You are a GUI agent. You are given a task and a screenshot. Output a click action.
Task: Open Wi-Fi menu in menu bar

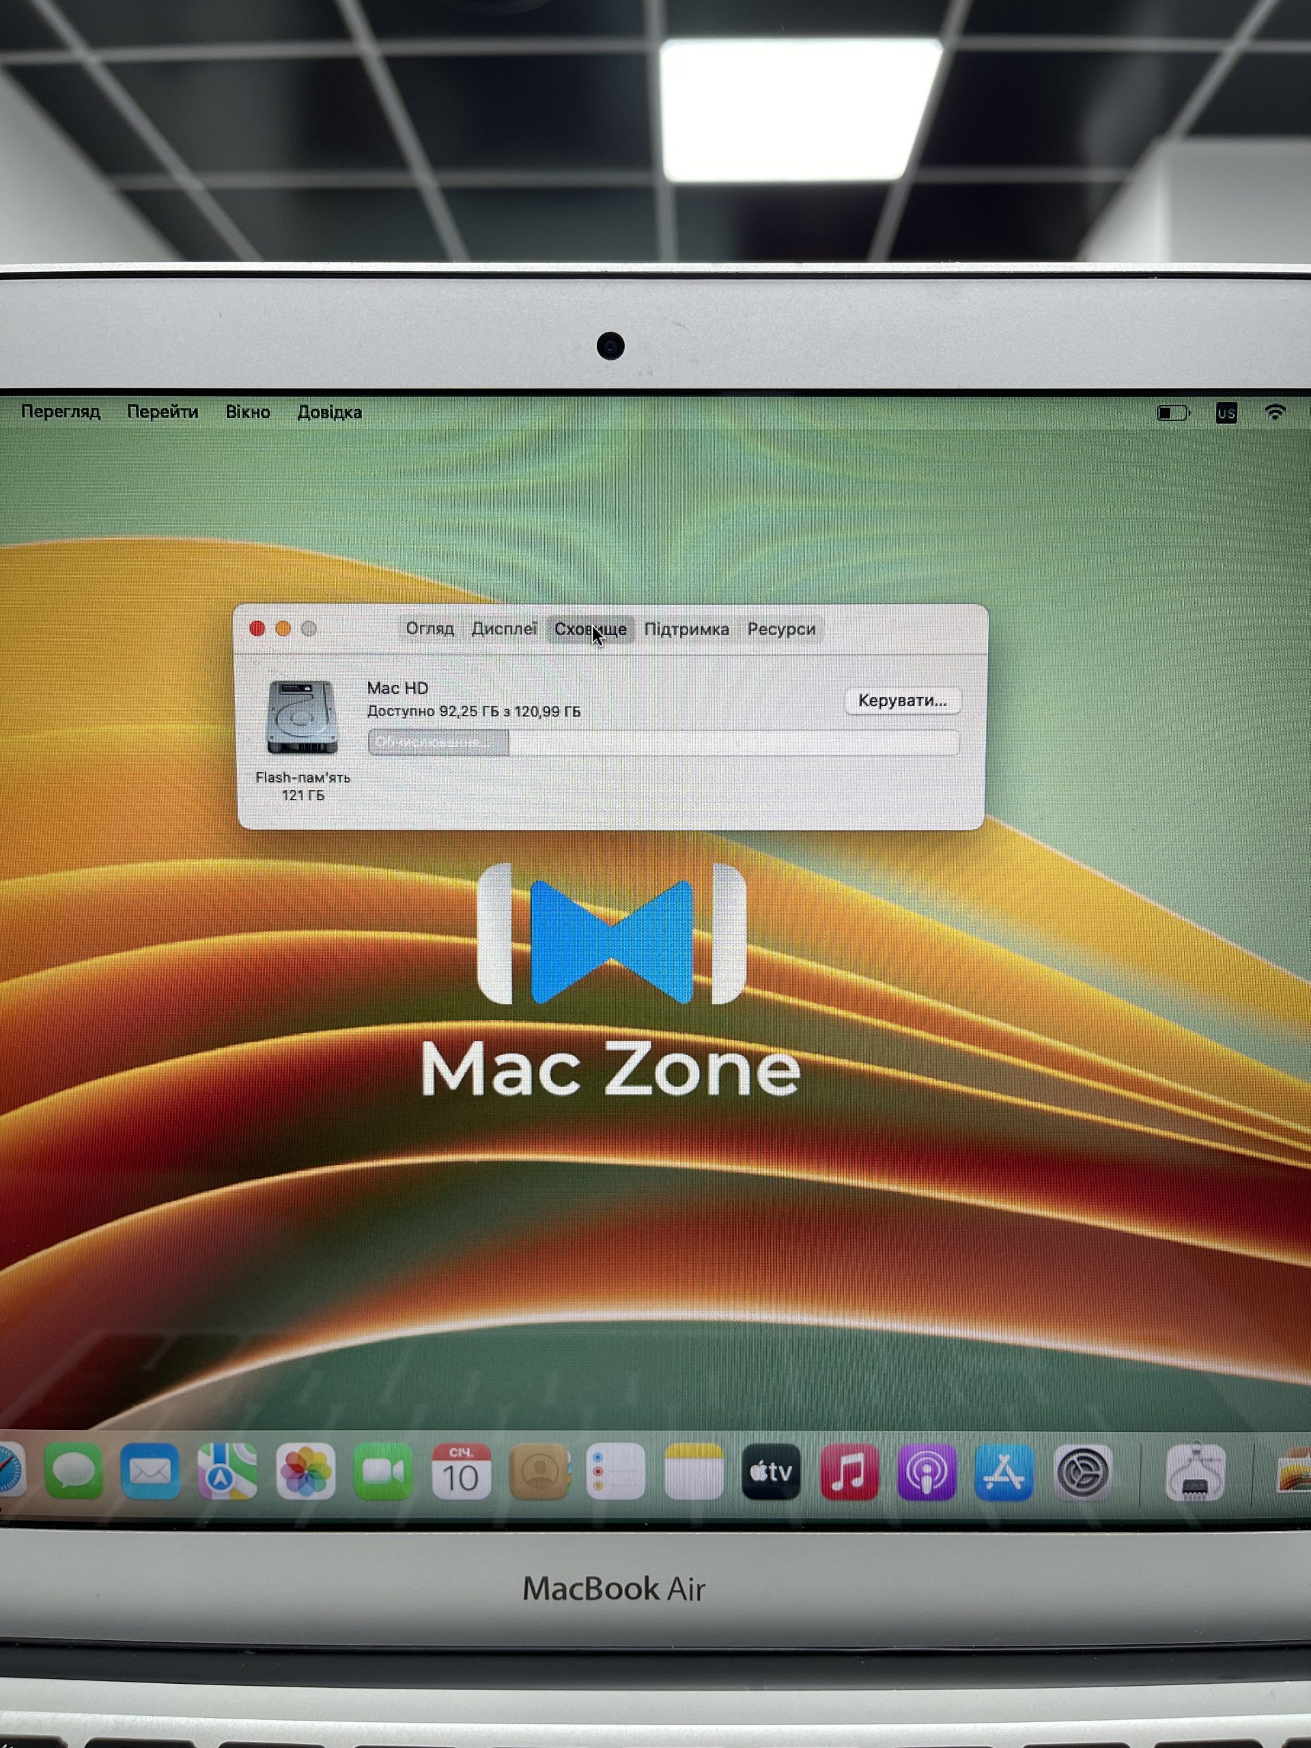coord(1275,412)
